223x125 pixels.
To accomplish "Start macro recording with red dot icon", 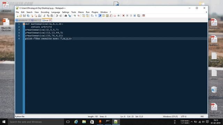I will click(x=123, y=16).
